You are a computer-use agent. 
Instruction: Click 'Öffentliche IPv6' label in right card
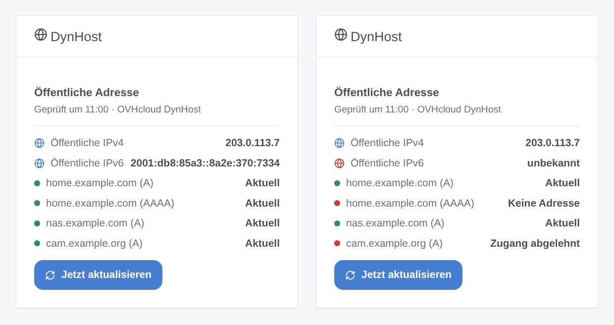[x=387, y=163]
